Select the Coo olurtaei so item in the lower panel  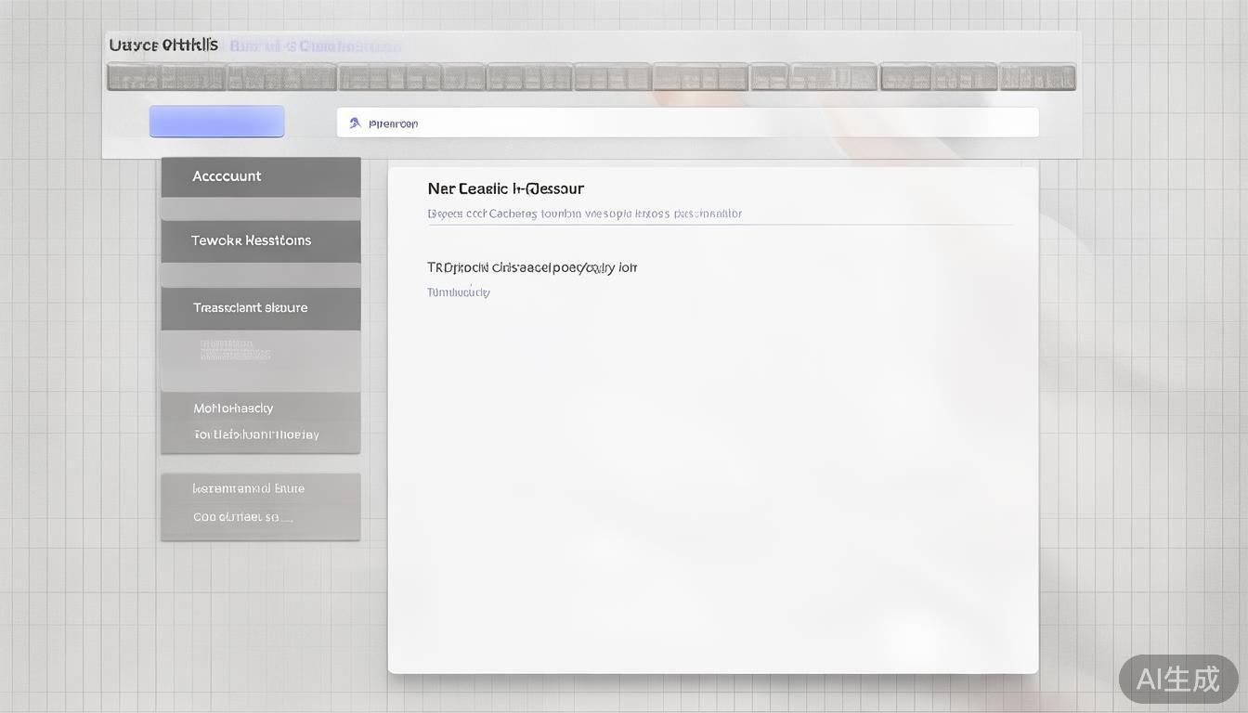point(242,517)
